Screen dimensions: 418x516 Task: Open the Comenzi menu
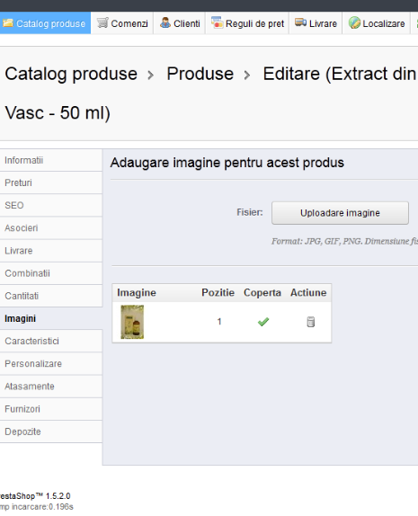pyautogui.click(x=122, y=23)
